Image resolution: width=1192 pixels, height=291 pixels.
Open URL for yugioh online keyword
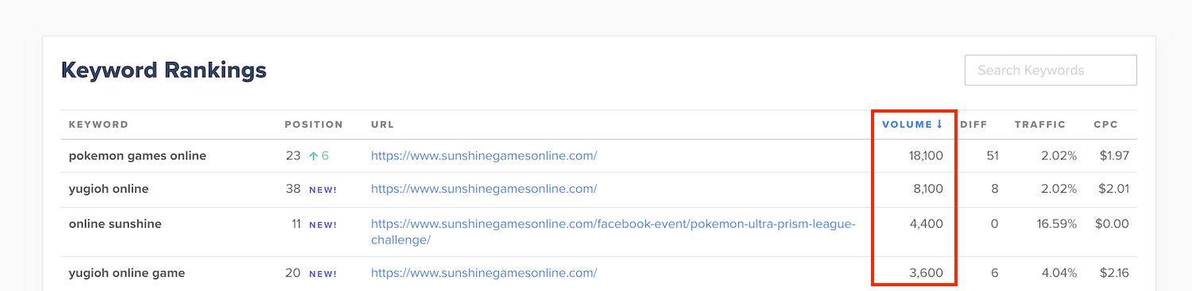pos(484,189)
